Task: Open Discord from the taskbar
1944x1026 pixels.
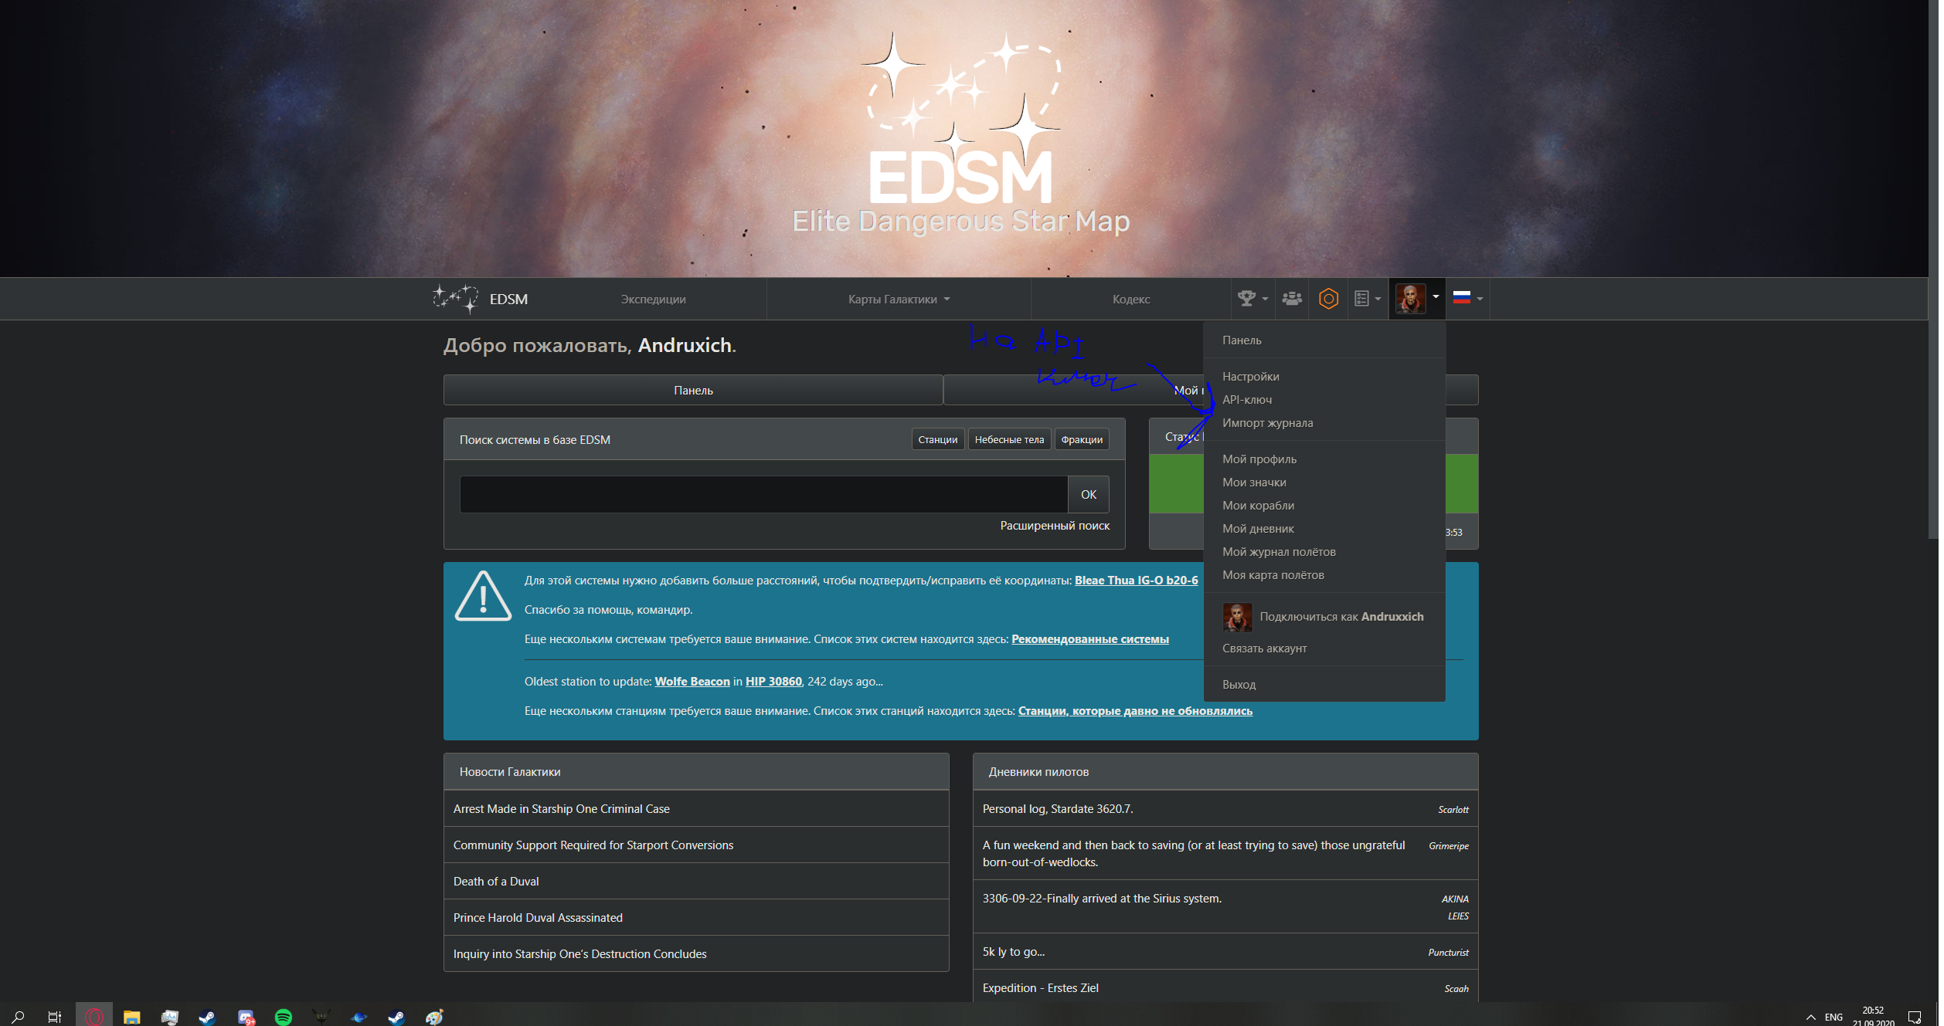Action: [246, 1017]
